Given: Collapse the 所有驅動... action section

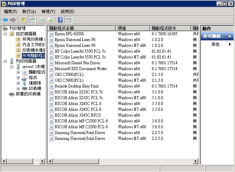Looking at the screenshot, I should pos(230,36).
